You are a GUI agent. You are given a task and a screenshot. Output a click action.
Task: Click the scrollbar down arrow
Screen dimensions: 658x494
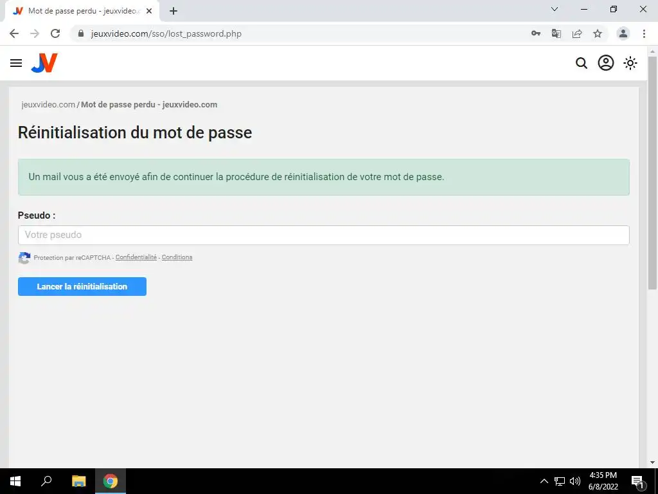652,462
